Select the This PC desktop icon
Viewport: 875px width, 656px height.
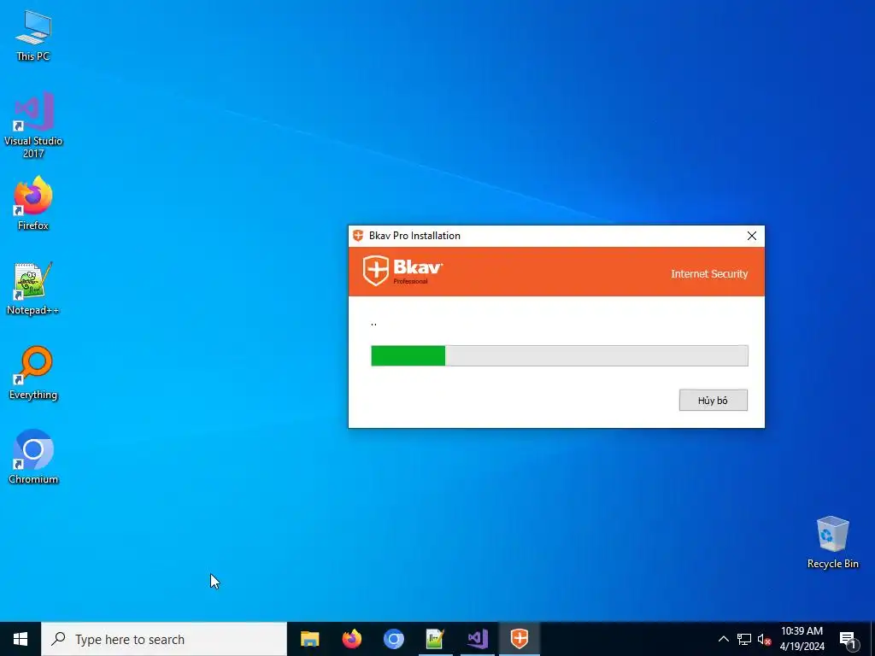click(33, 34)
